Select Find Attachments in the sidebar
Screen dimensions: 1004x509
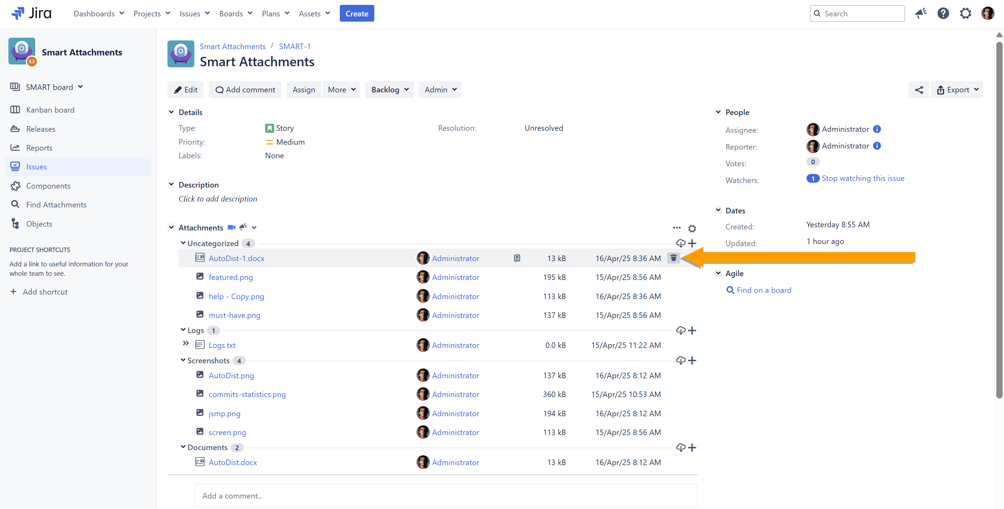tap(56, 205)
